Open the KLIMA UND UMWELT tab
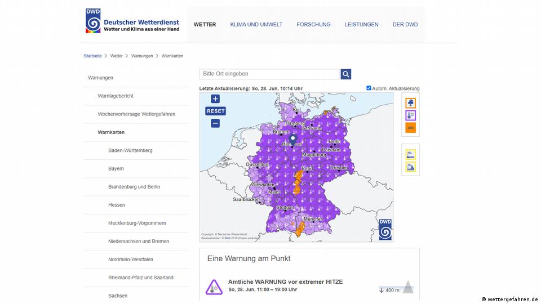This screenshot has width=541, height=304. coord(256,24)
